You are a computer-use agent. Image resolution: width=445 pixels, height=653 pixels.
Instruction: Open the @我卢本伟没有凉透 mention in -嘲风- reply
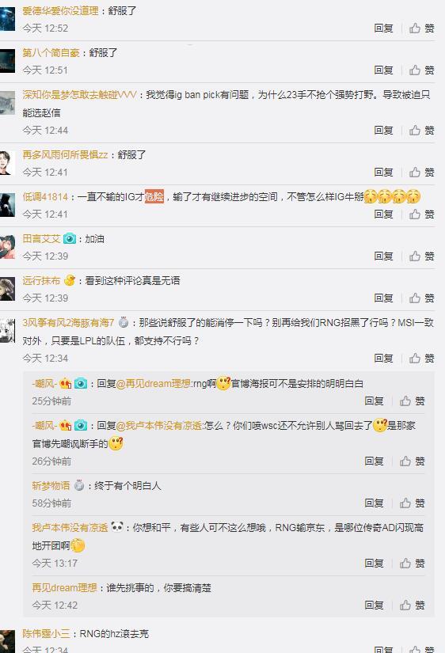point(158,426)
